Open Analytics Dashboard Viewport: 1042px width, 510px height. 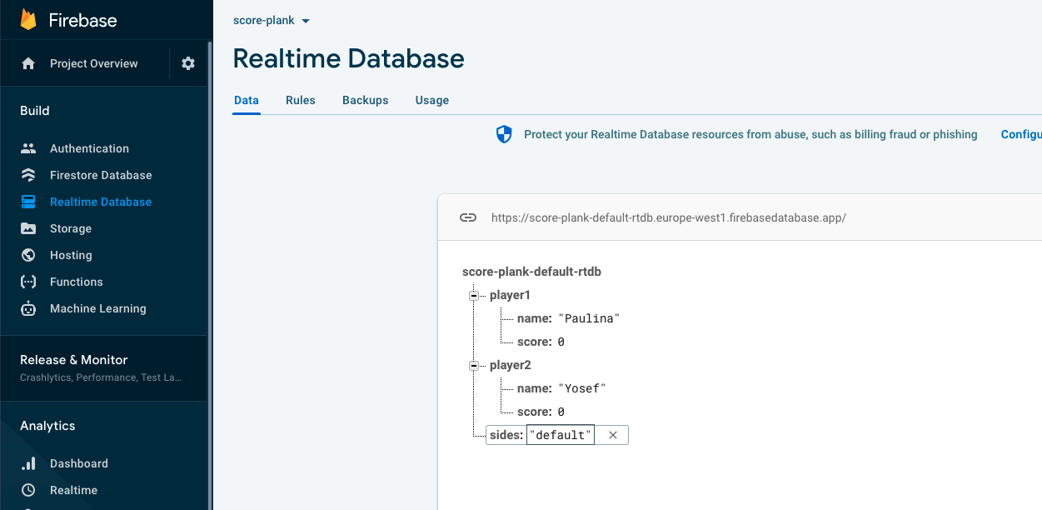point(78,463)
